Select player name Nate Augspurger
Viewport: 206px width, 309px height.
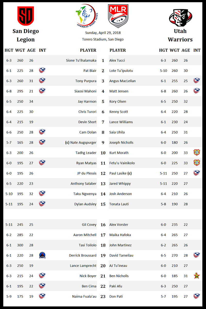83,142
